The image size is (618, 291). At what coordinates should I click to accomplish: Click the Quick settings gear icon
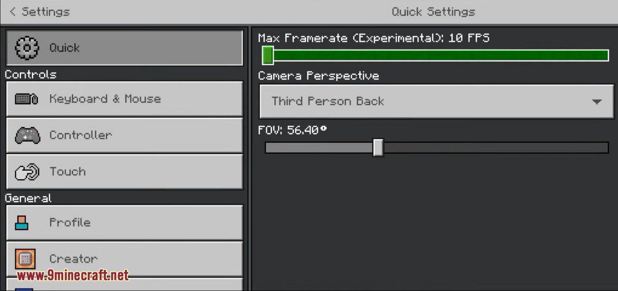pyautogui.click(x=27, y=48)
